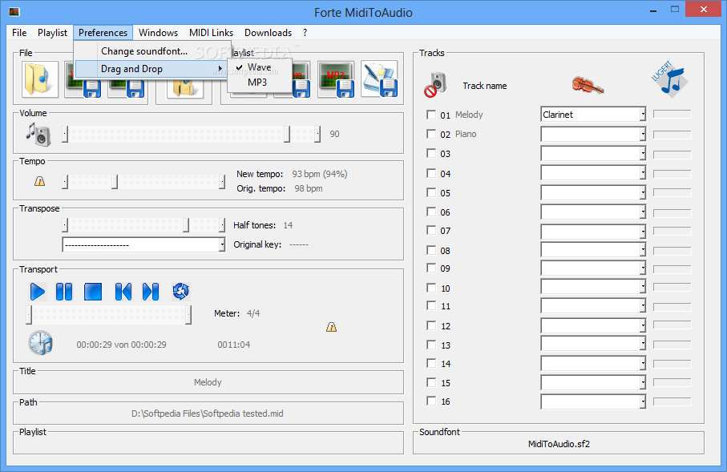This screenshot has height=472, width=727.
Task: Click the warning triangle icon in Transport
Action: coord(331,327)
